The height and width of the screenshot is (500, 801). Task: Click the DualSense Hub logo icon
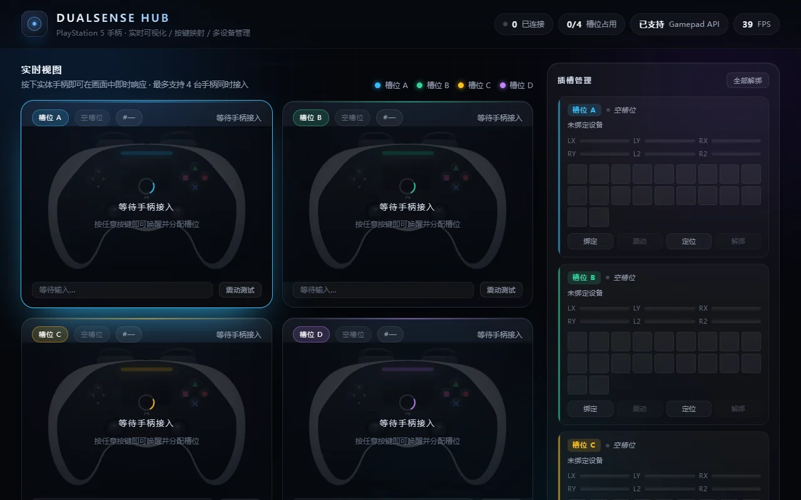(34, 24)
